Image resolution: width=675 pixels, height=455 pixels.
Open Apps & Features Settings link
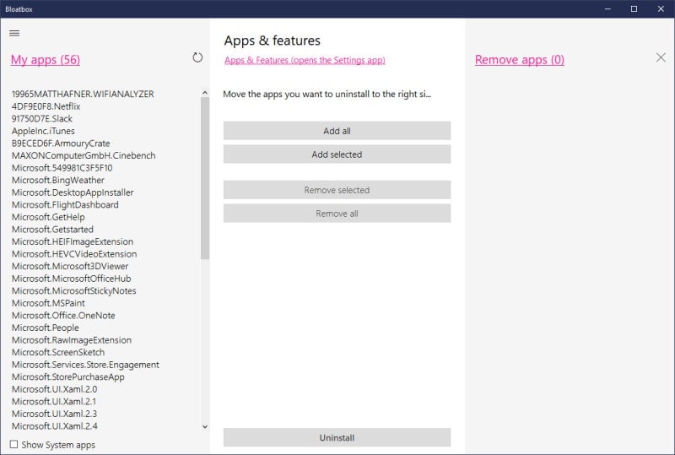(x=305, y=61)
